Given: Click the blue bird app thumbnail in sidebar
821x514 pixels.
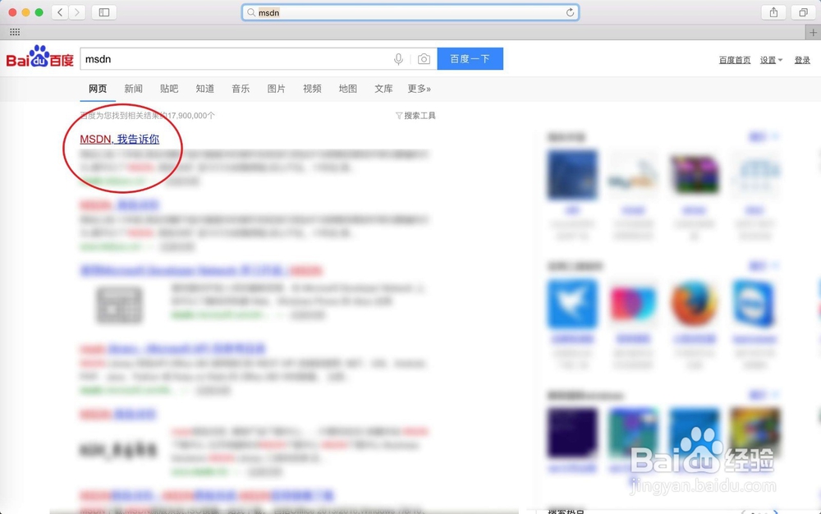Looking at the screenshot, I should click(572, 303).
